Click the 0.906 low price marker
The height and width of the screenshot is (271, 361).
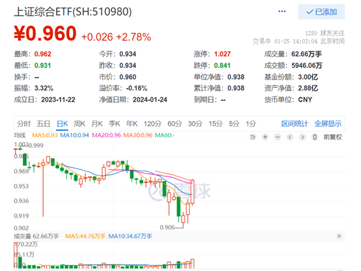pos(167,227)
